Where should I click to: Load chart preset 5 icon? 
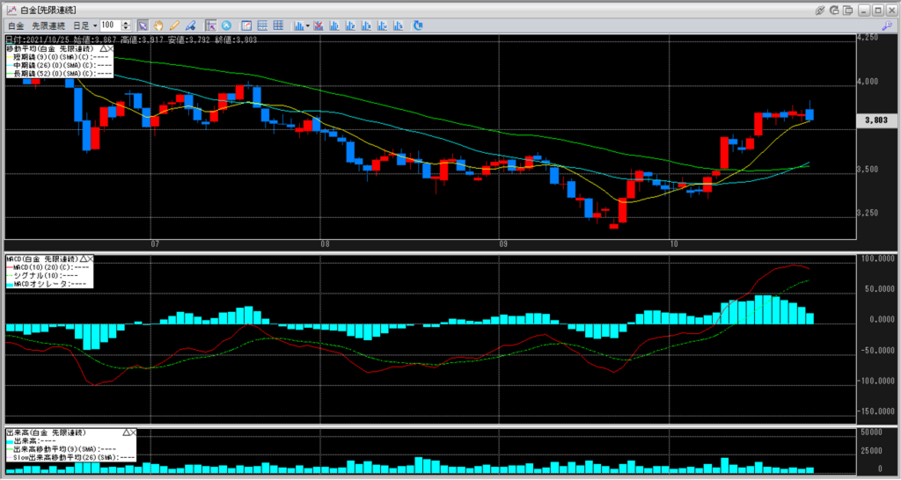pos(399,25)
